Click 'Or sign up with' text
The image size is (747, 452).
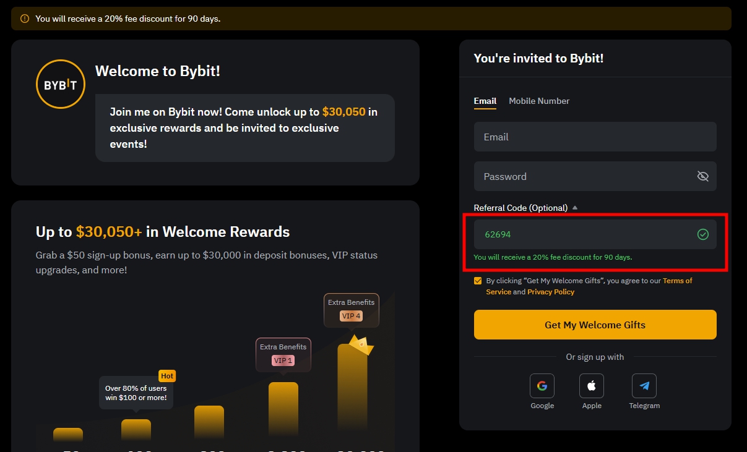click(x=595, y=357)
